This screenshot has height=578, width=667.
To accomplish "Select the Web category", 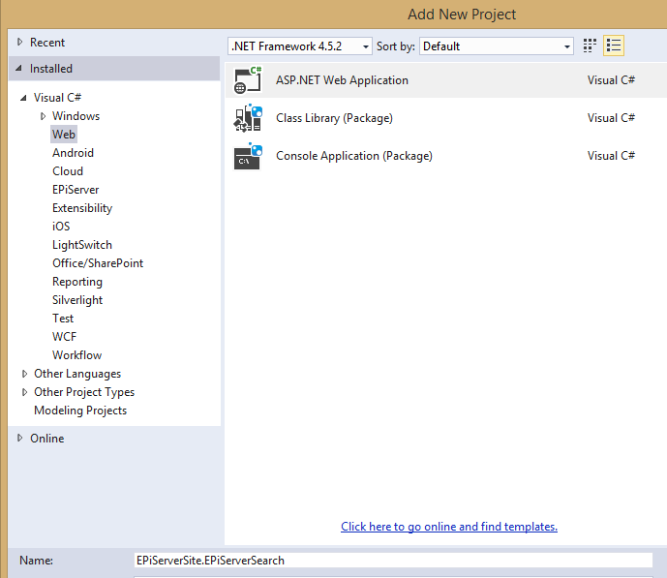I will [64, 135].
